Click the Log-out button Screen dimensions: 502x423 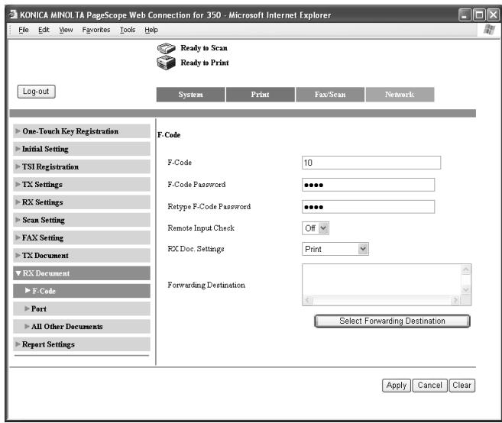pyautogui.click(x=36, y=92)
